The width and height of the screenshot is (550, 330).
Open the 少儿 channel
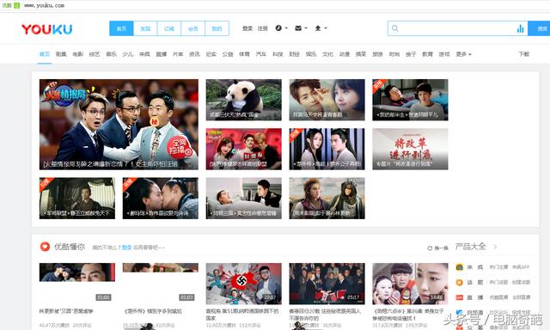click(x=128, y=54)
